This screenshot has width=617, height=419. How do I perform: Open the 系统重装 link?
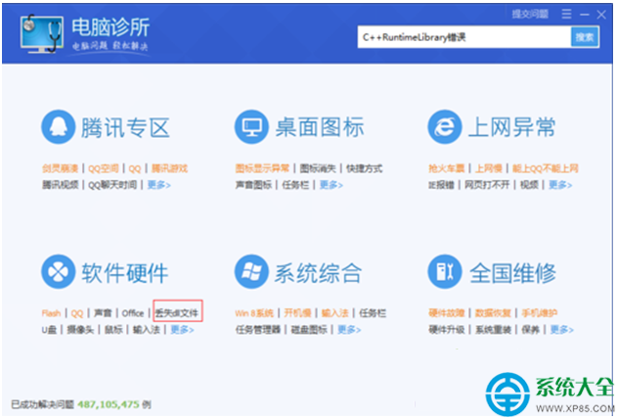tap(493, 330)
